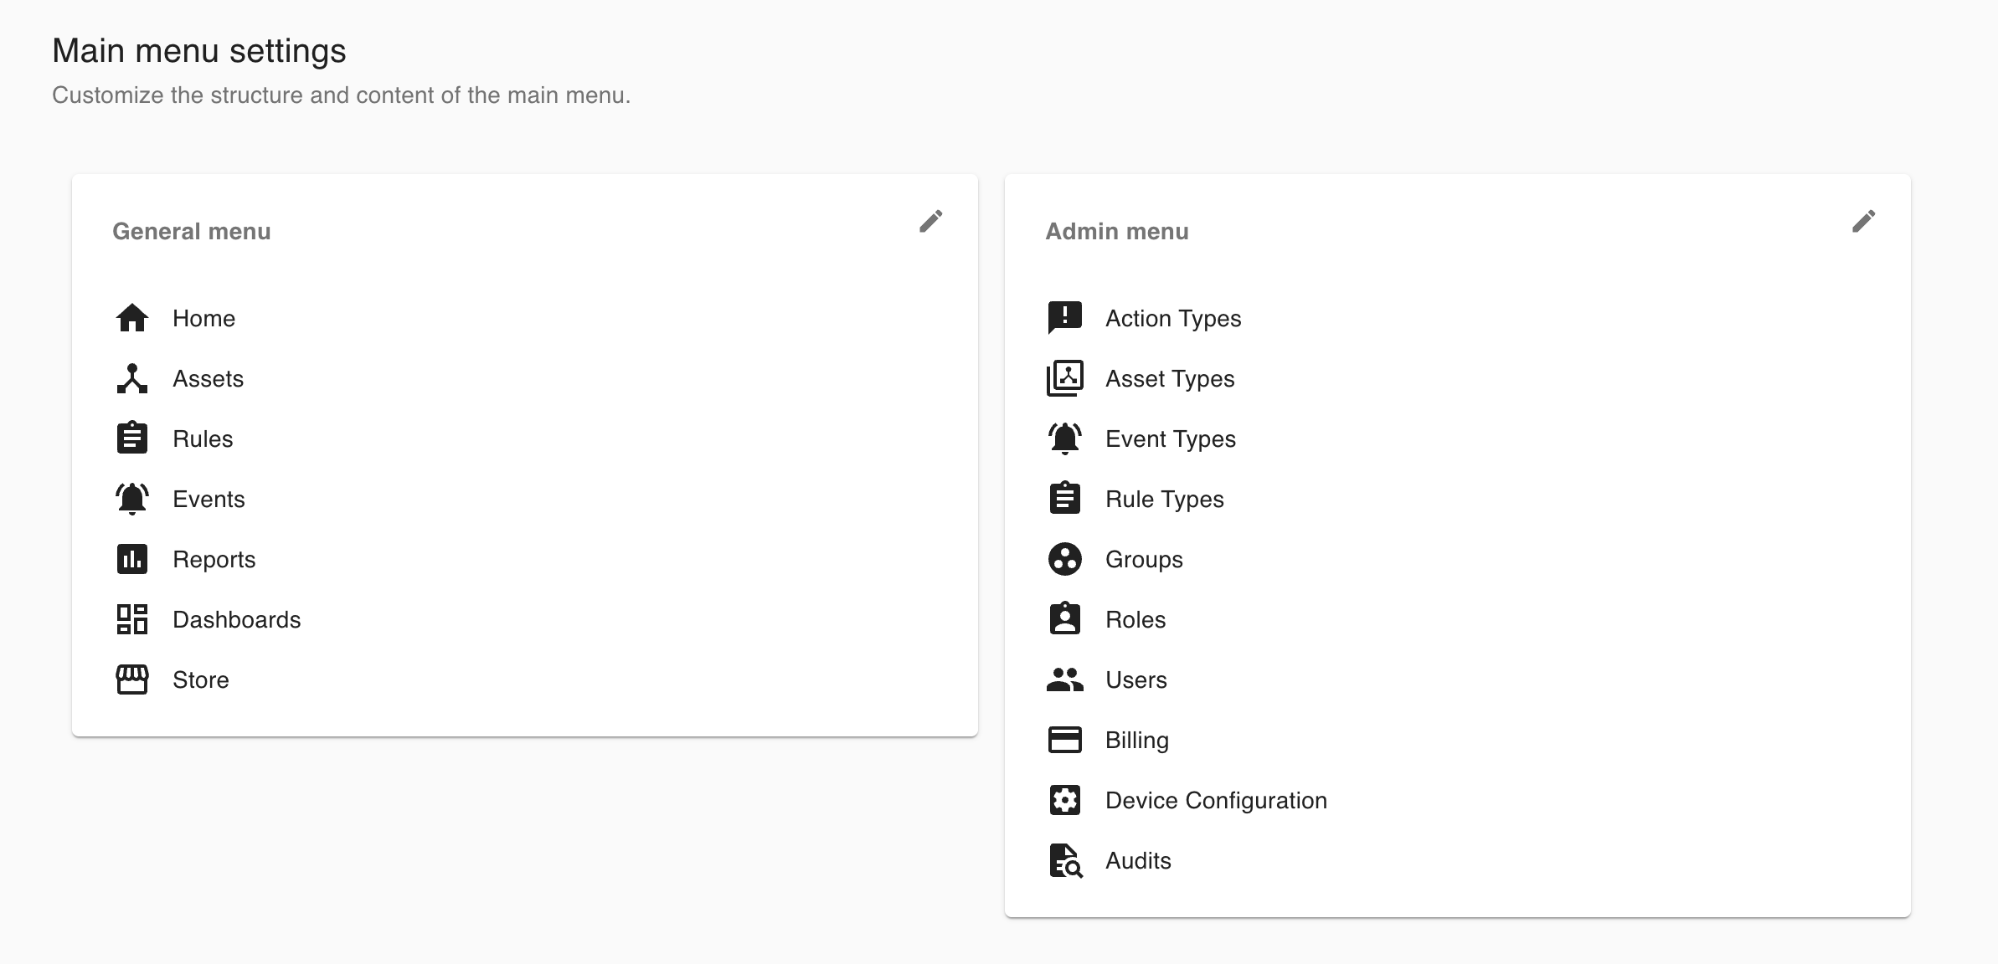1998x964 pixels.
Task: Select Users in the Admin menu
Action: [x=1135, y=679]
